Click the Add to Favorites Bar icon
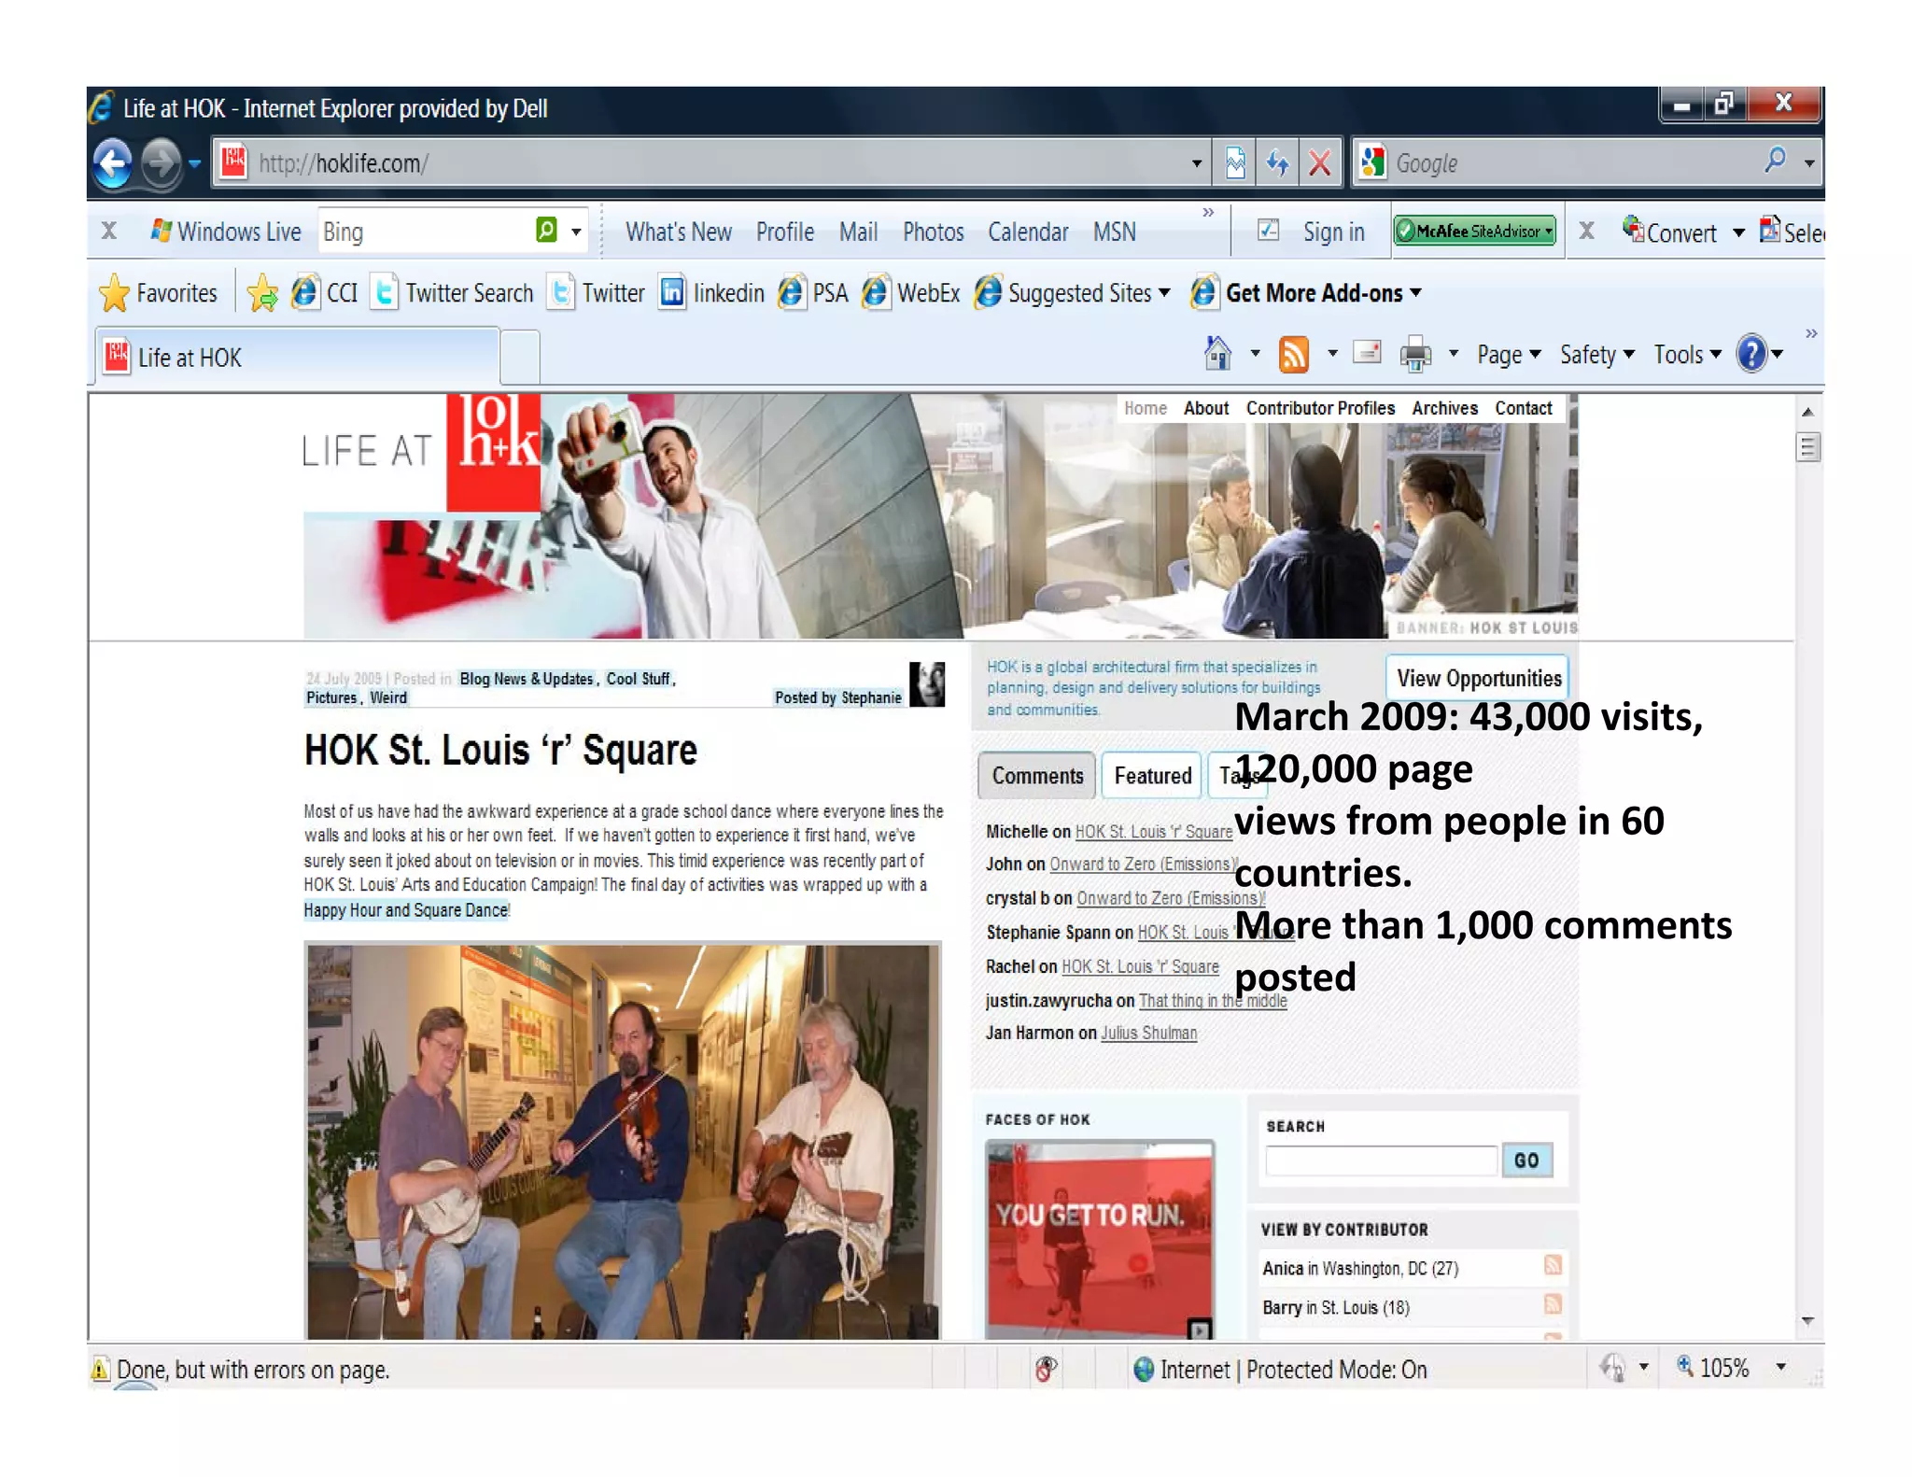This screenshot has width=1912, height=1477. pos(262,293)
